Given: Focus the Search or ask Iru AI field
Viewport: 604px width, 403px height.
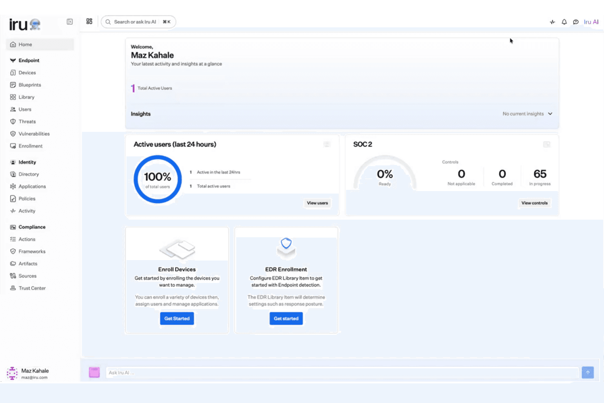Looking at the screenshot, I should [138, 22].
